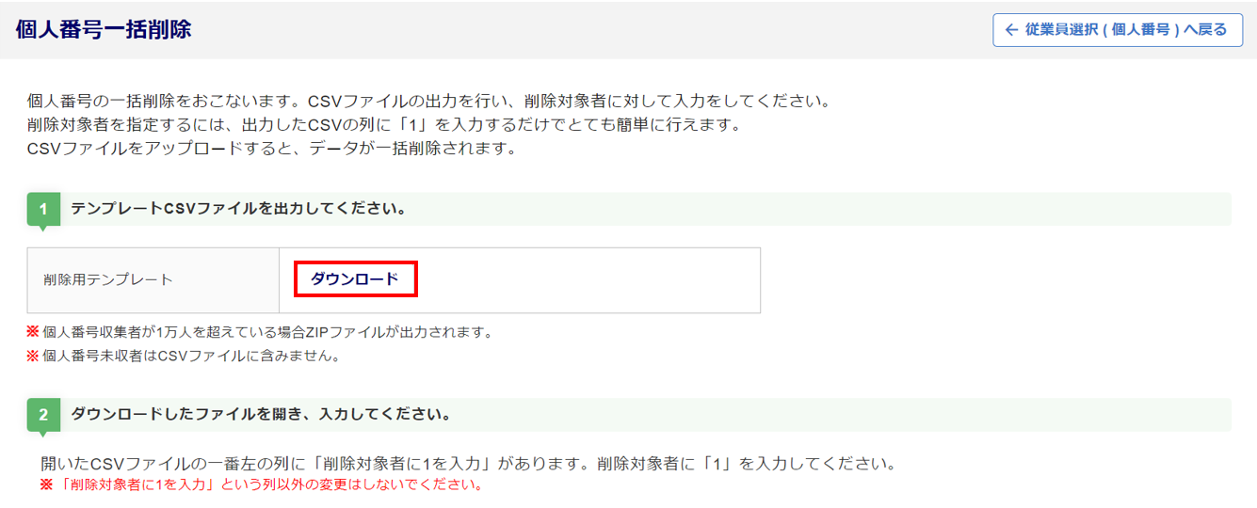
Task: Click the sentence CSVファイルをアップロードすると、データが一括削除されます
Action: pyautogui.click(x=272, y=150)
